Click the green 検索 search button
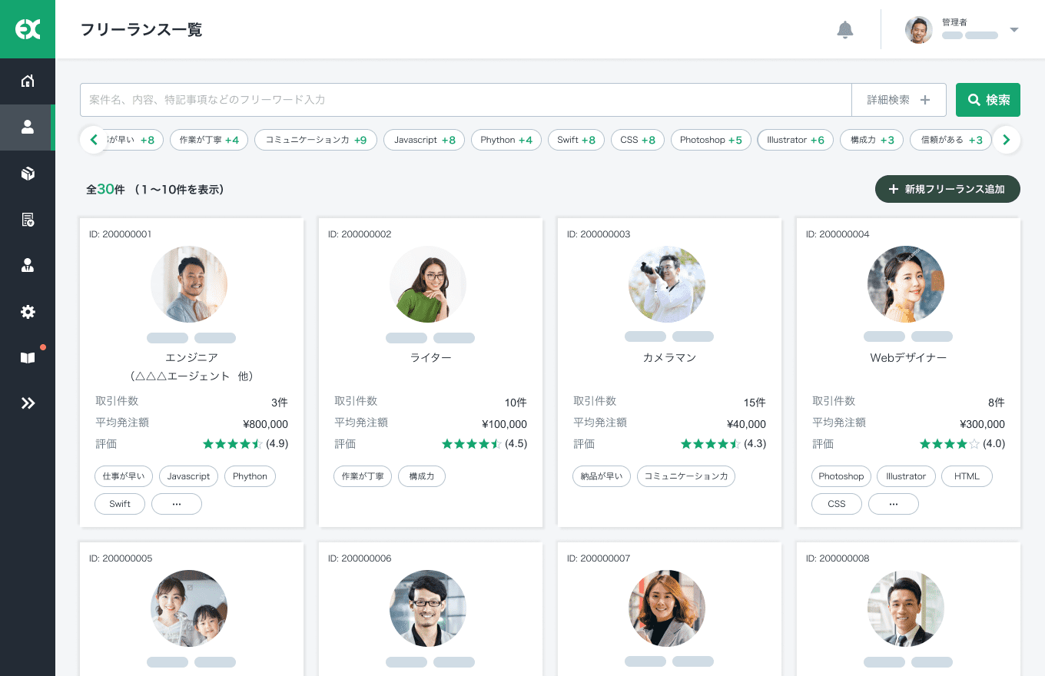 (987, 100)
